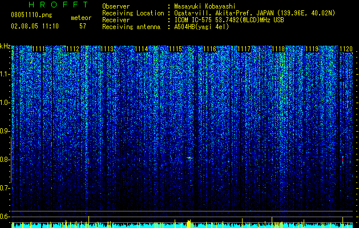Click the "Receiving Location" field label
The height and width of the screenshot is (228, 359).
point(133,13)
